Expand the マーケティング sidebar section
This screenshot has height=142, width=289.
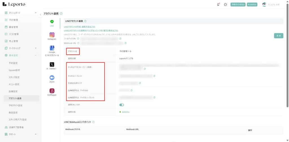(36, 48)
